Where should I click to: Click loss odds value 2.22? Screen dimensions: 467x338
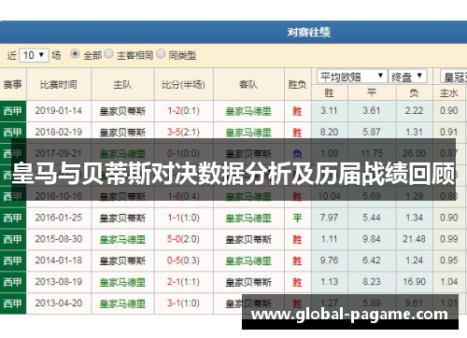pyautogui.click(x=414, y=111)
